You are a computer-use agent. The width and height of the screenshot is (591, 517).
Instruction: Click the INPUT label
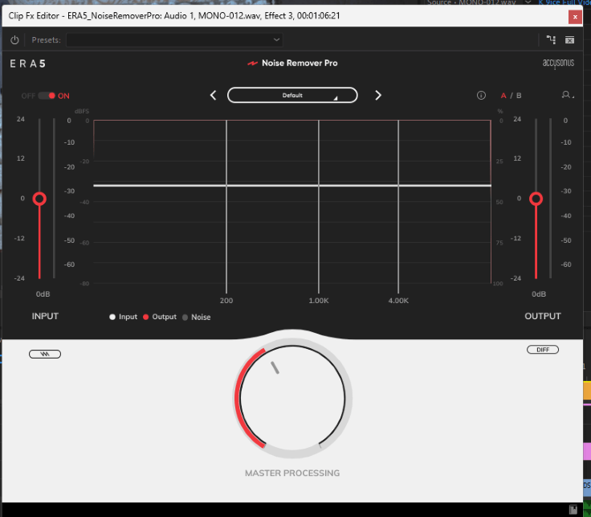(45, 316)
